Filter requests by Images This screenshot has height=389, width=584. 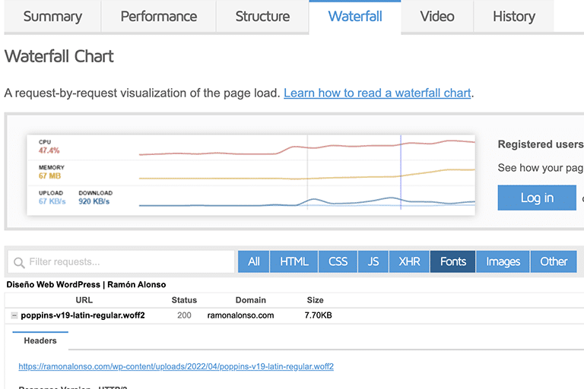click(503, 261)
